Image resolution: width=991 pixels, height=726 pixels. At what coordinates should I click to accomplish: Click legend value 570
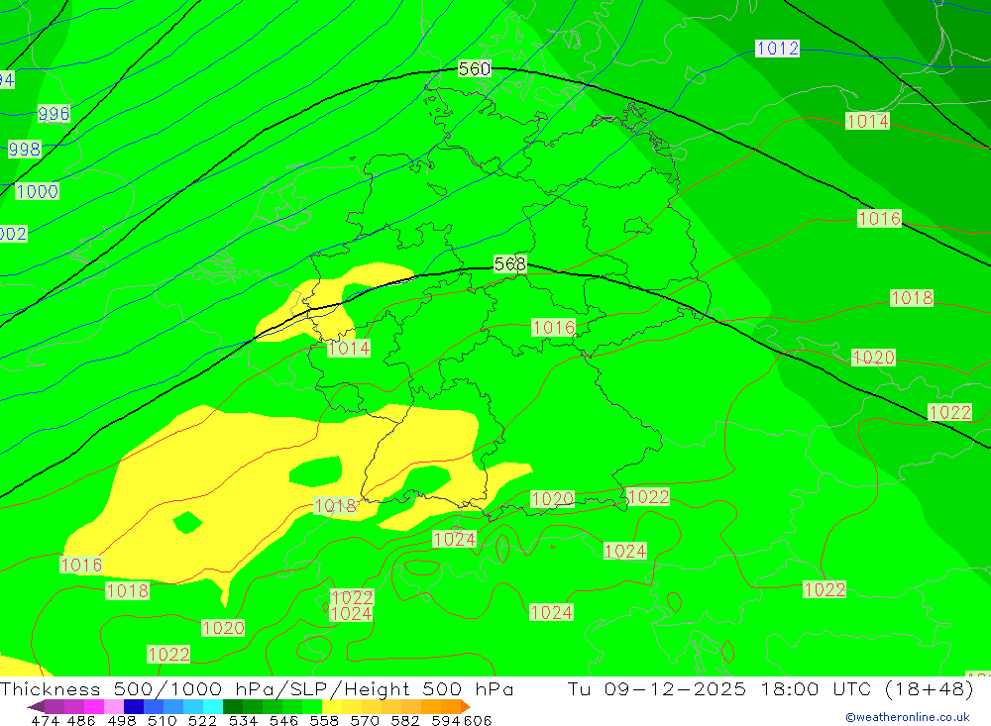[x=364, y=720]
